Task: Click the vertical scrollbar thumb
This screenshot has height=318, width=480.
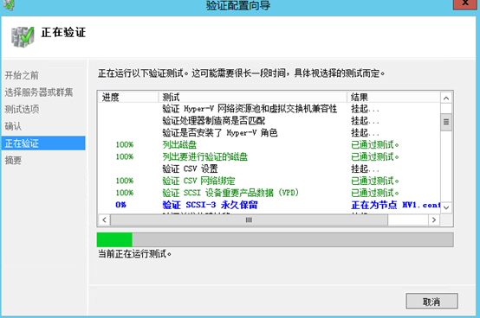Action: coord(446,122)
